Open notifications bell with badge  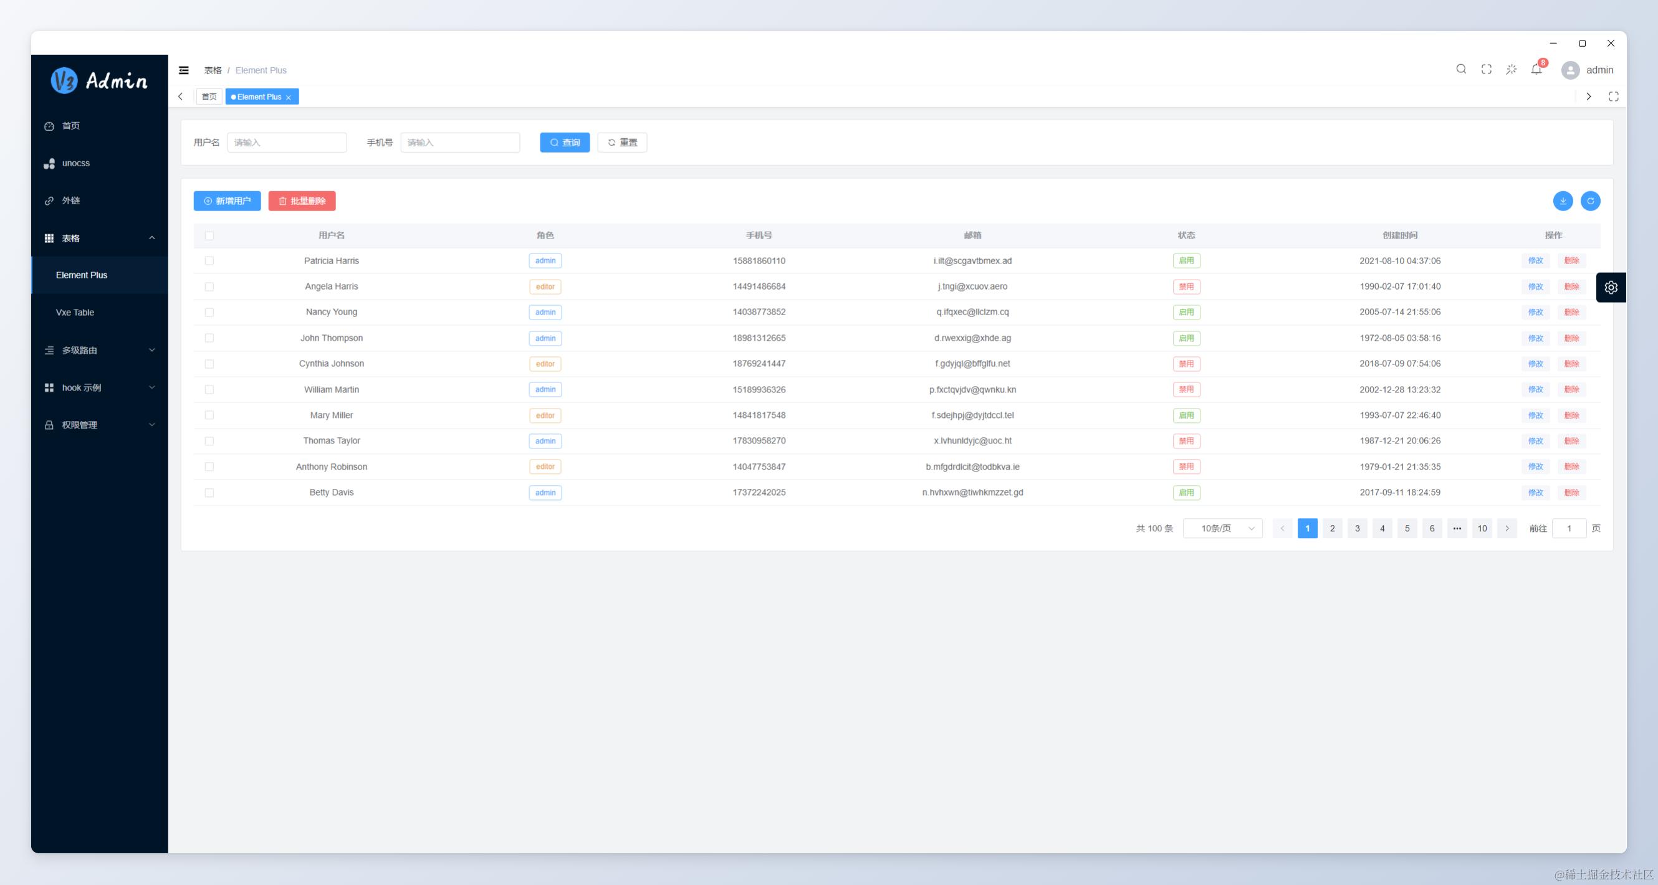[x=1536, y=70]
